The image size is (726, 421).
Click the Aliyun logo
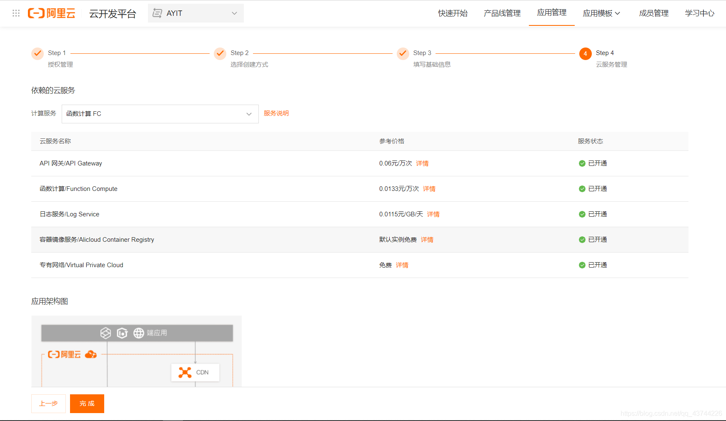[52, 13]
